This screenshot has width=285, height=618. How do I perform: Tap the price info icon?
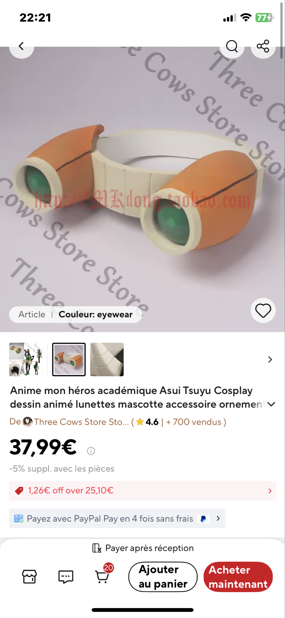point(91,451)
